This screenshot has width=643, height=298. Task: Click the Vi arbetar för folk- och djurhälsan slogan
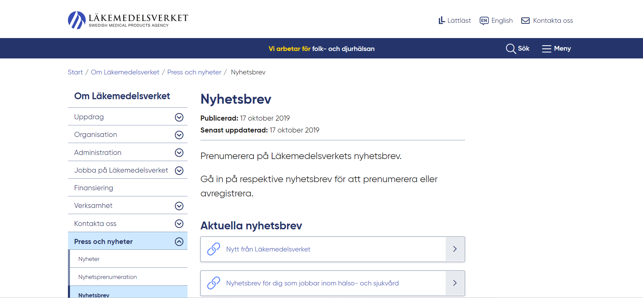(322, 49)
